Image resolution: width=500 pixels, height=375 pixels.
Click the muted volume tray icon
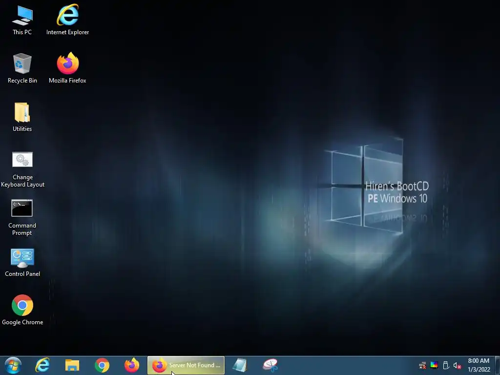(457, 365)
